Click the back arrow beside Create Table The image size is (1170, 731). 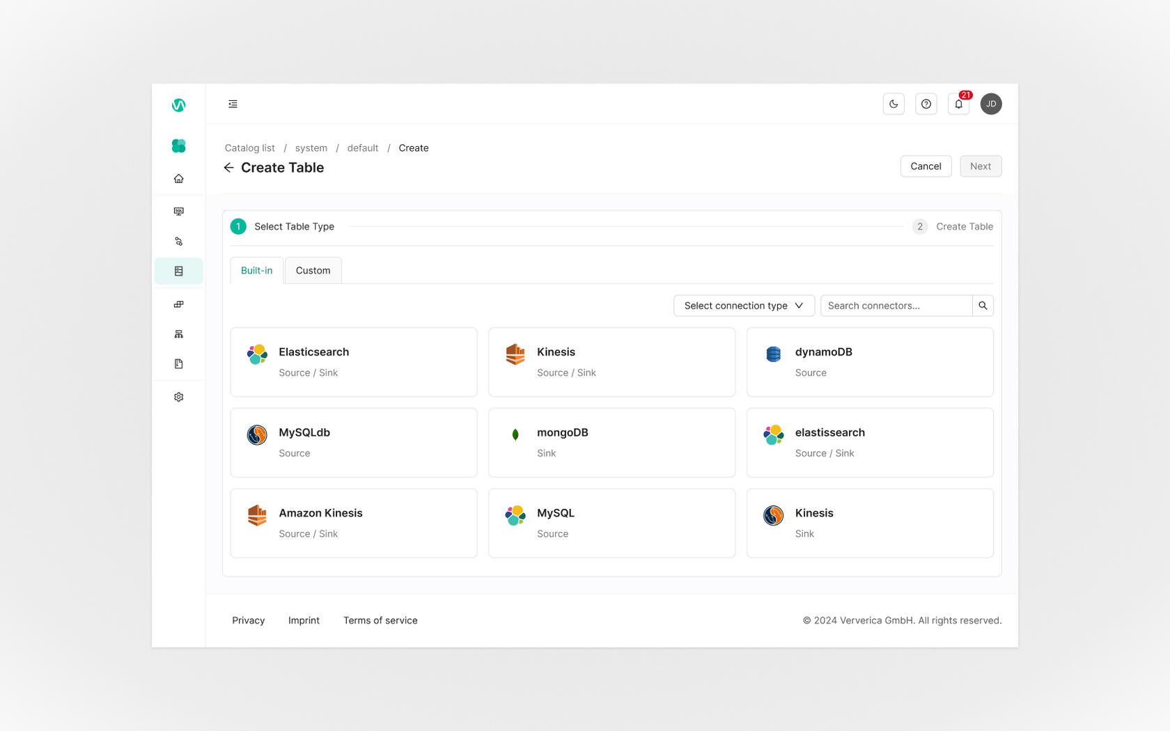[x=228, y=168]
